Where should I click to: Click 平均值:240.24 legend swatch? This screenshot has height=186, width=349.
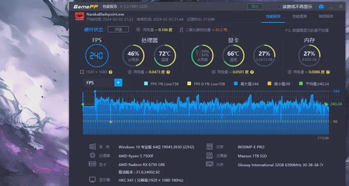pyautogui.click(x=301, y=84)
